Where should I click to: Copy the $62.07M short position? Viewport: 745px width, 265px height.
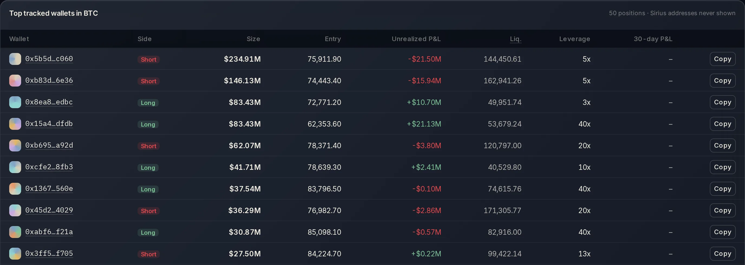pos(723,146)
